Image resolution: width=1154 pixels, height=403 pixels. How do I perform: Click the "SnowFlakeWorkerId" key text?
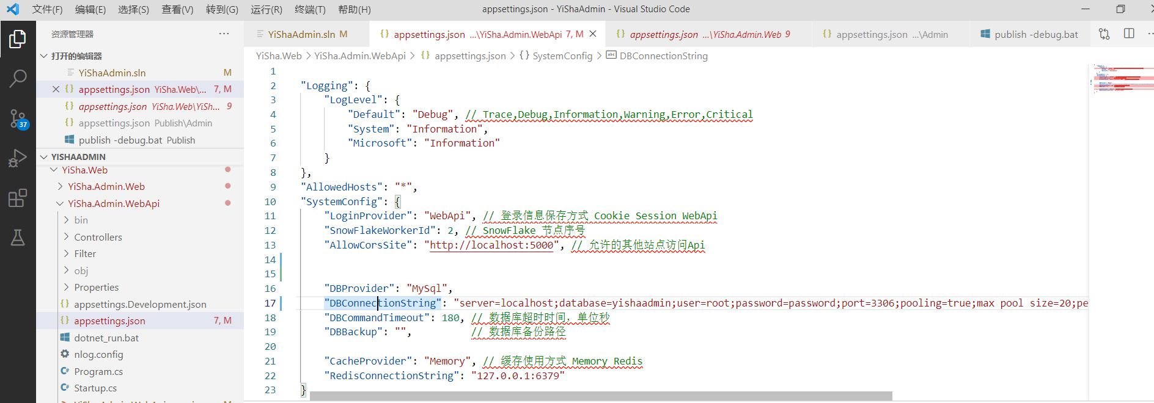click(x=380, y=230)
